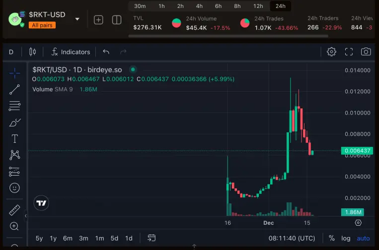This screenshot has width=379, height=250.
Task: Enter fullscreen chart mode
Action: tap(349, 52)
